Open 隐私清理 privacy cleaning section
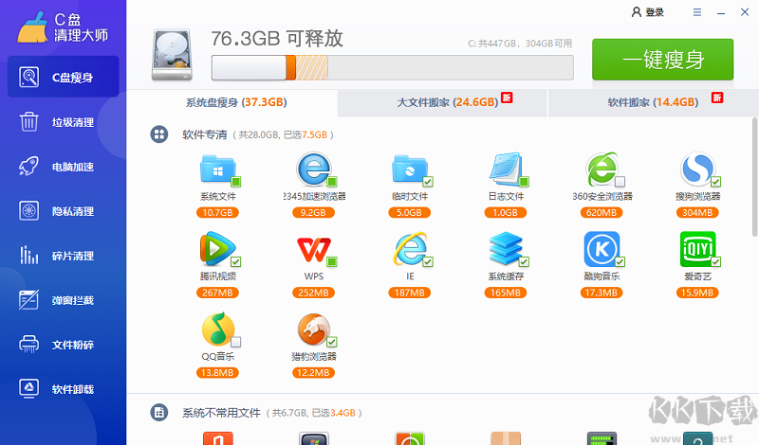The height and width of the screenshot is (445, 759). coord(63,211)
